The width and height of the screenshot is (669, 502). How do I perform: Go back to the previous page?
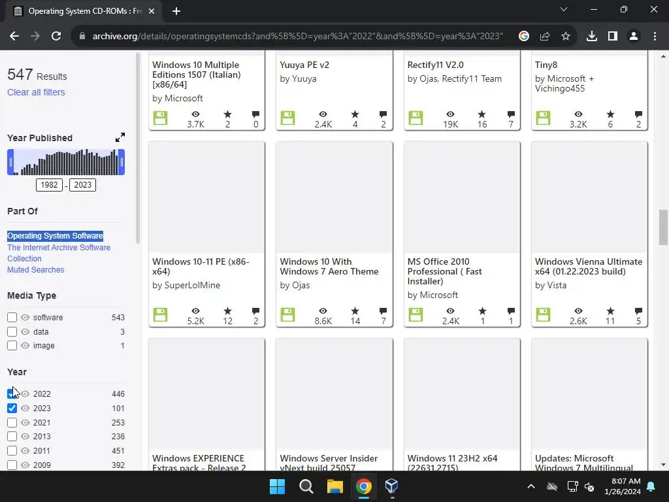click(x=14, y=37)
